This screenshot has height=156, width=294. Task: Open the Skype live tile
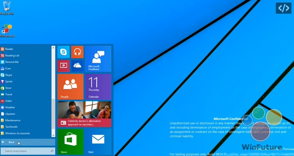[64, 52]
